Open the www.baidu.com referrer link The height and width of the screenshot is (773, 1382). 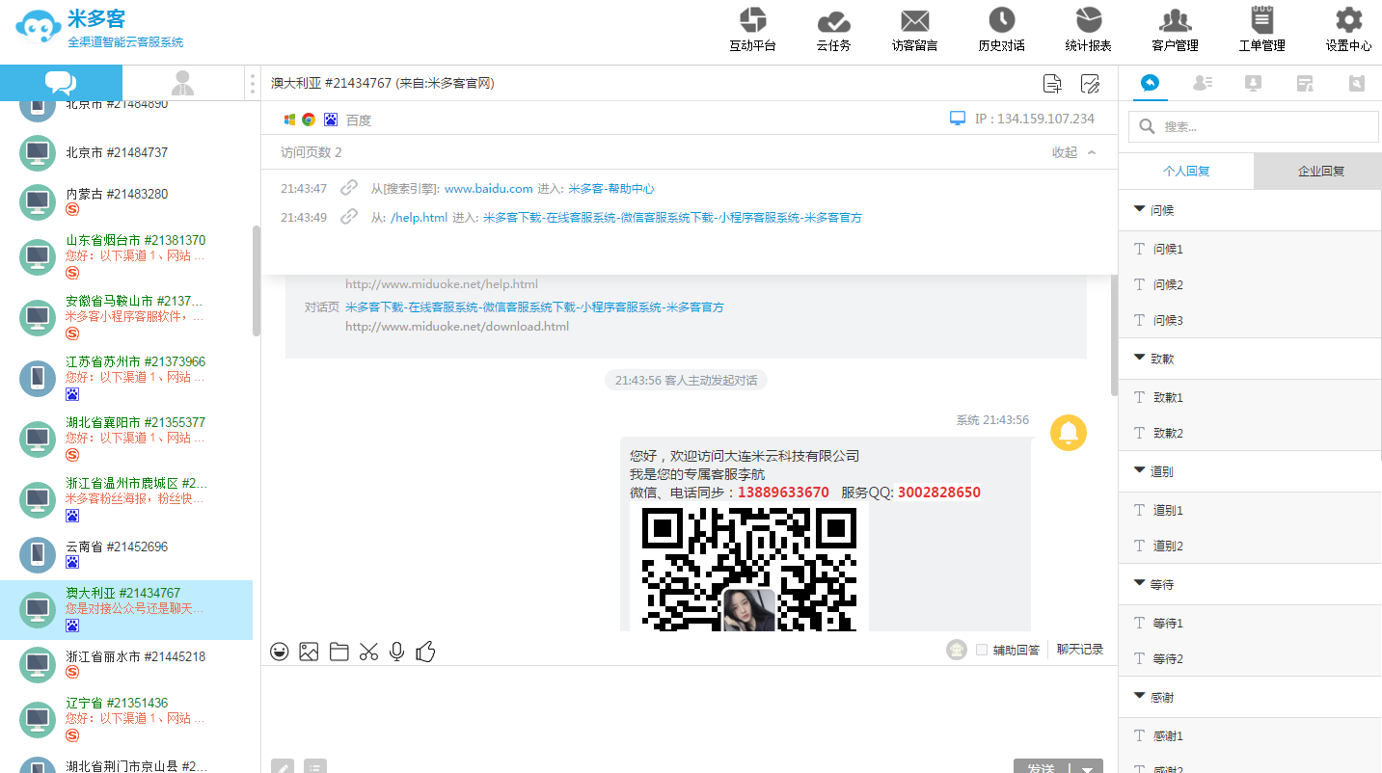(488, 189)
